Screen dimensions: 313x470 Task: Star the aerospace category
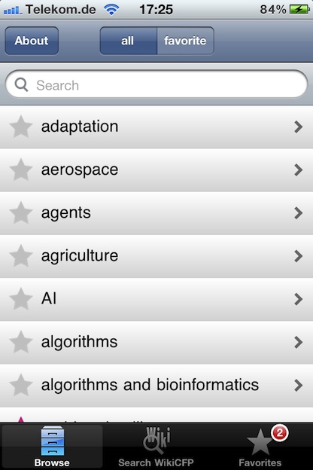(21, 169)
